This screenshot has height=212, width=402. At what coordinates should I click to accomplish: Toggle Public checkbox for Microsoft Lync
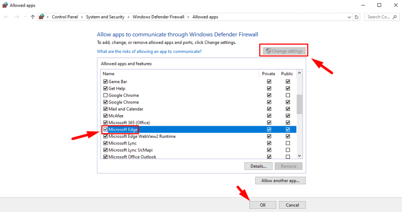288,143
